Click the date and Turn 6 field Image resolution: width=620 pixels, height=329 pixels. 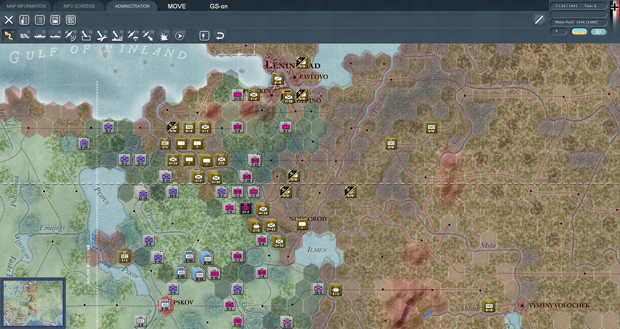click(x=578, y=6)
